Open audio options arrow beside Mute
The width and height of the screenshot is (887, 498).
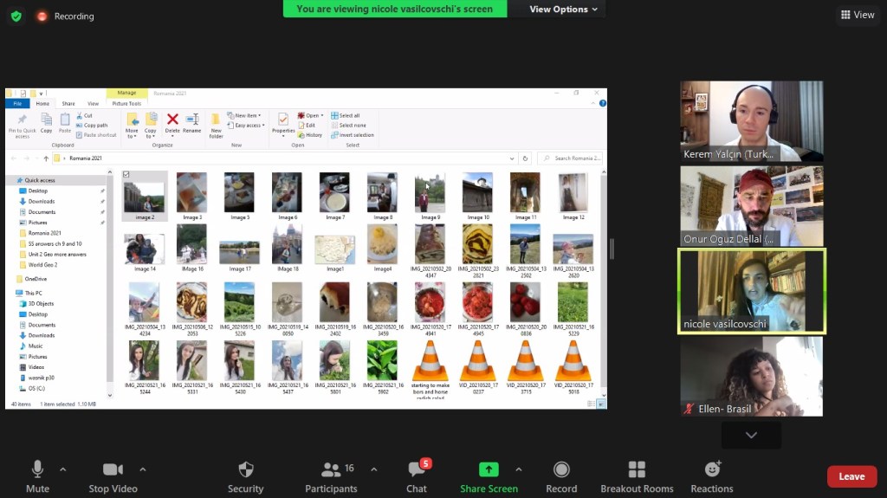[x=62, y=469]
